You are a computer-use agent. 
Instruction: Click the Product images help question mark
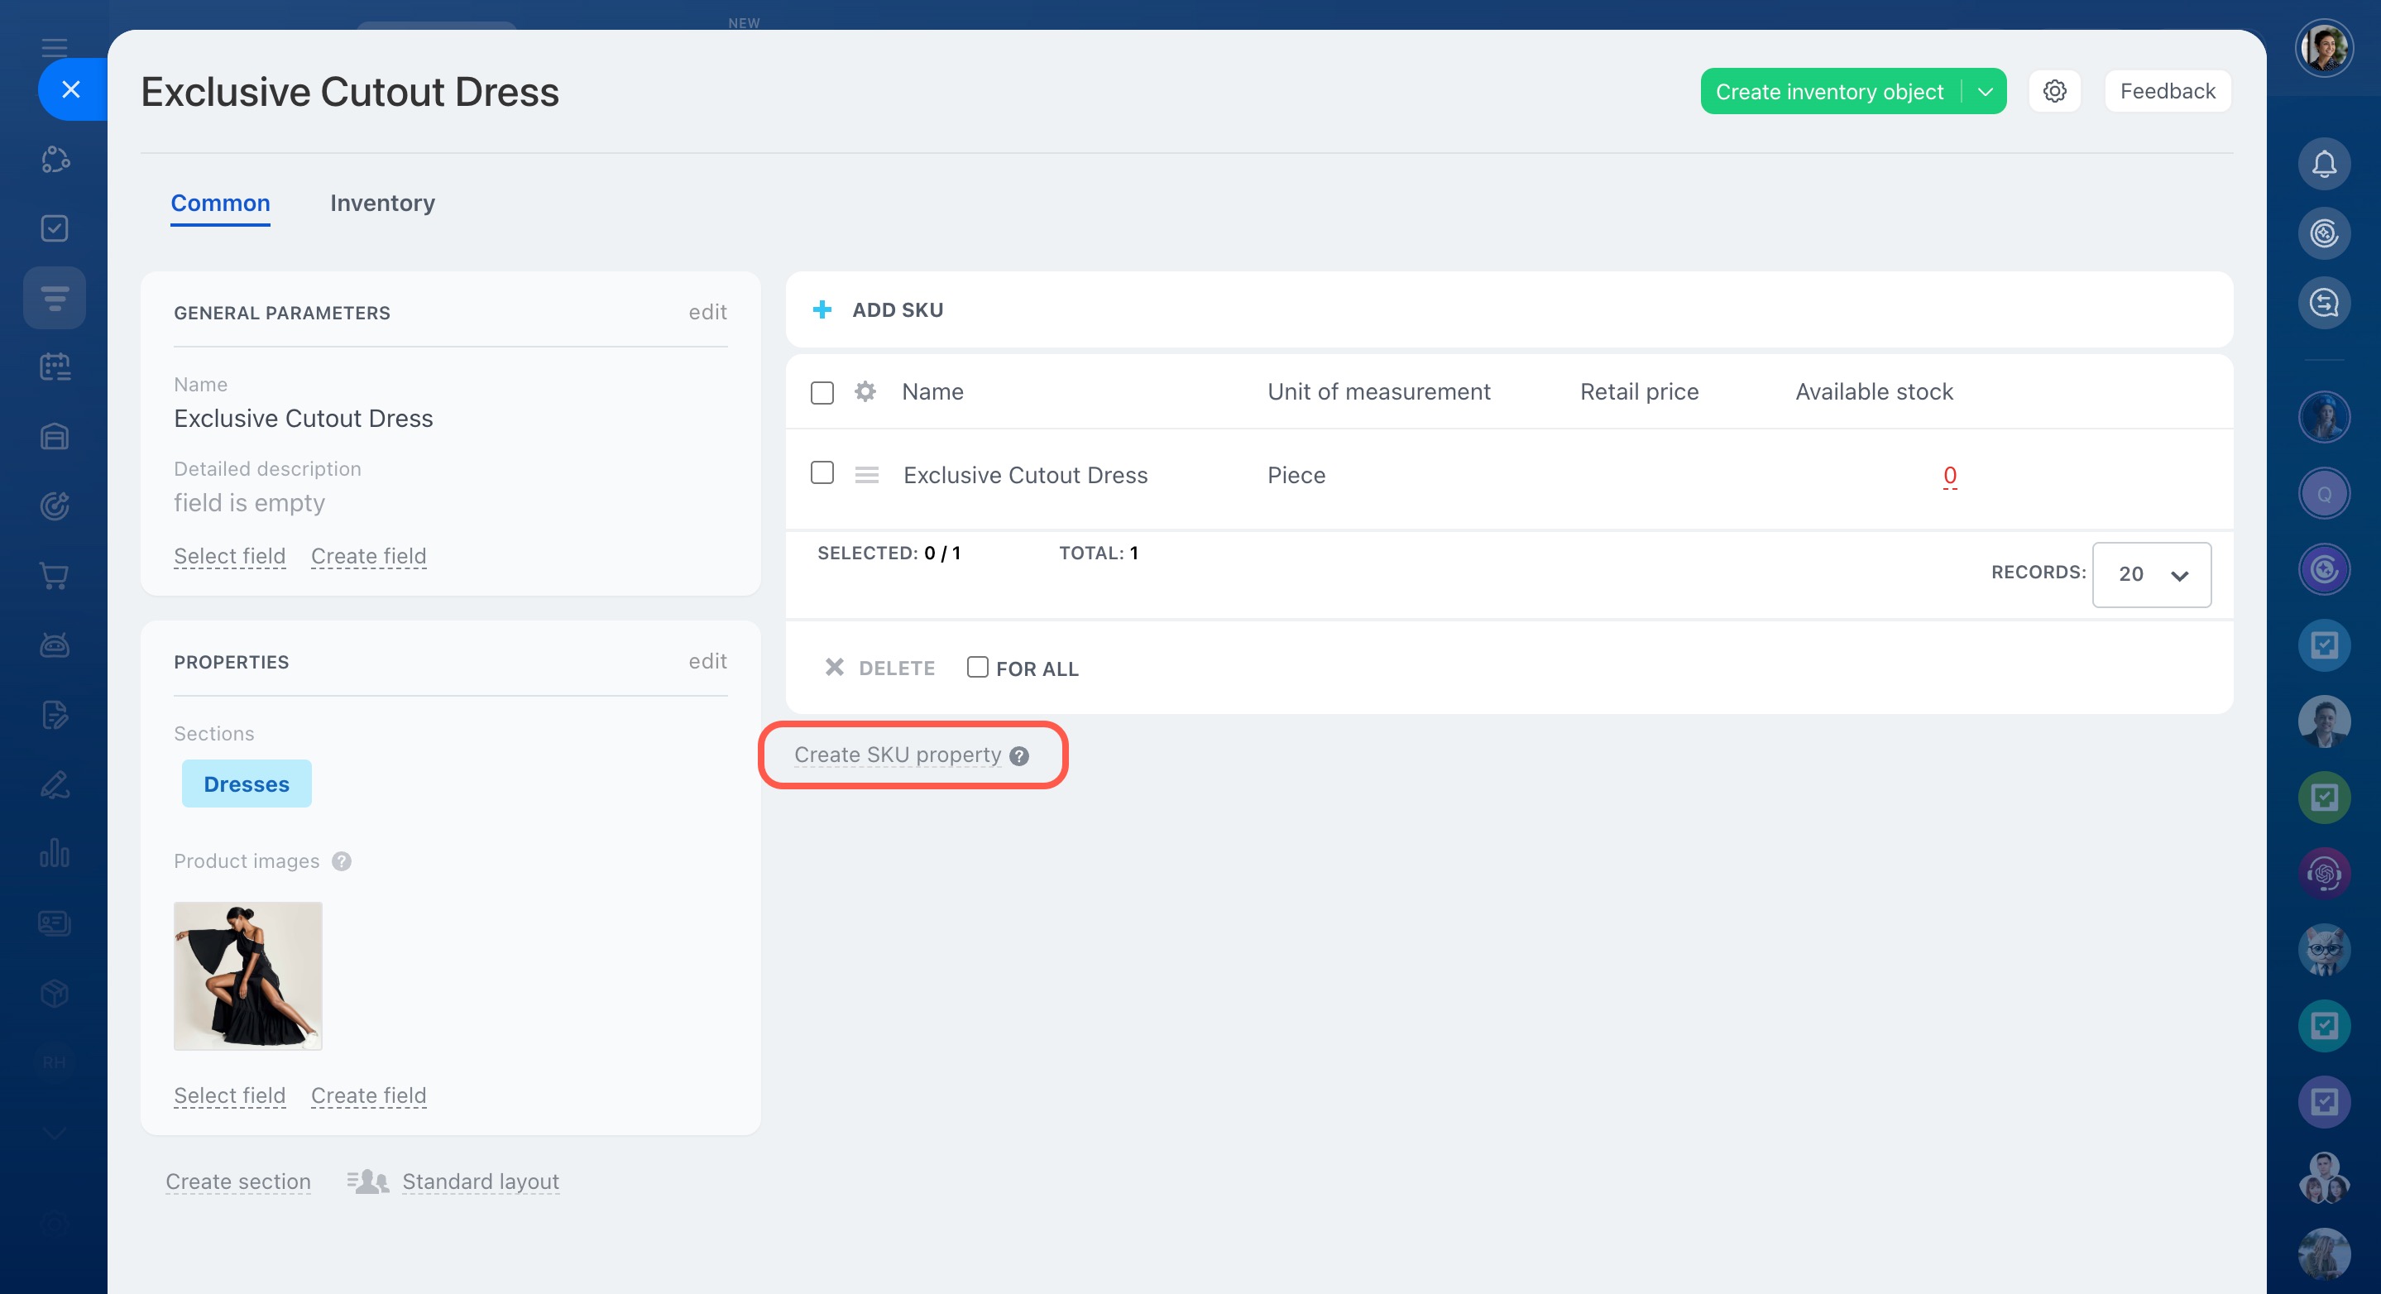click(341, 861)
